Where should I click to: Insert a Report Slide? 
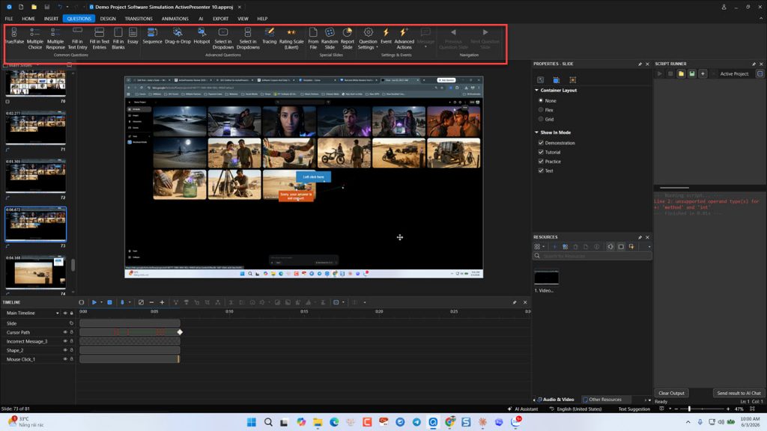pos(348,38)
